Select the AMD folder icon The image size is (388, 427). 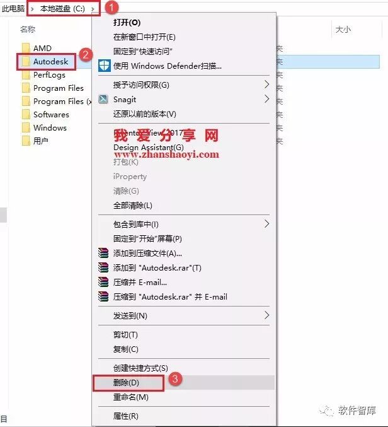coord(26,48)
